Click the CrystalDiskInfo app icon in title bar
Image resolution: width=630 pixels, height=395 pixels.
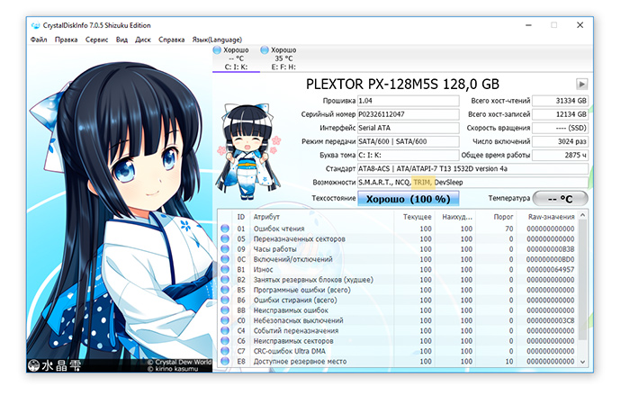point(36,25)
